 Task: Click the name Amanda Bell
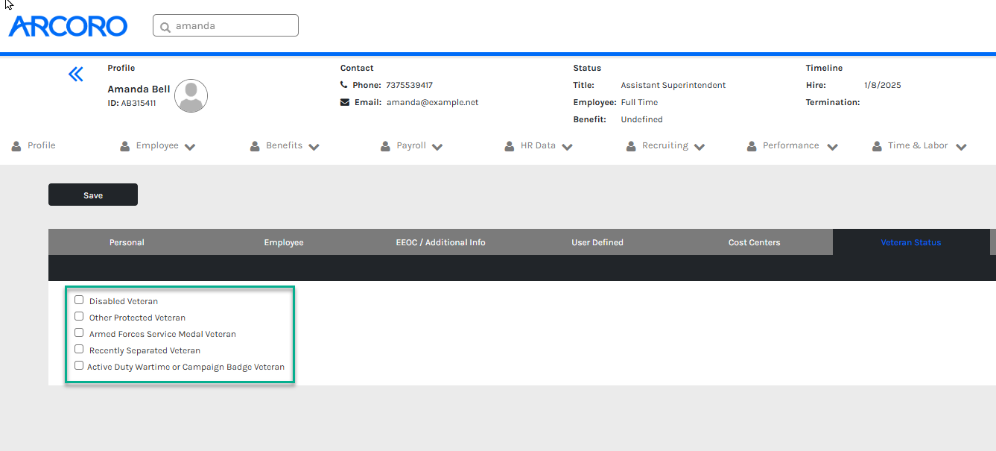pos(139,89)
